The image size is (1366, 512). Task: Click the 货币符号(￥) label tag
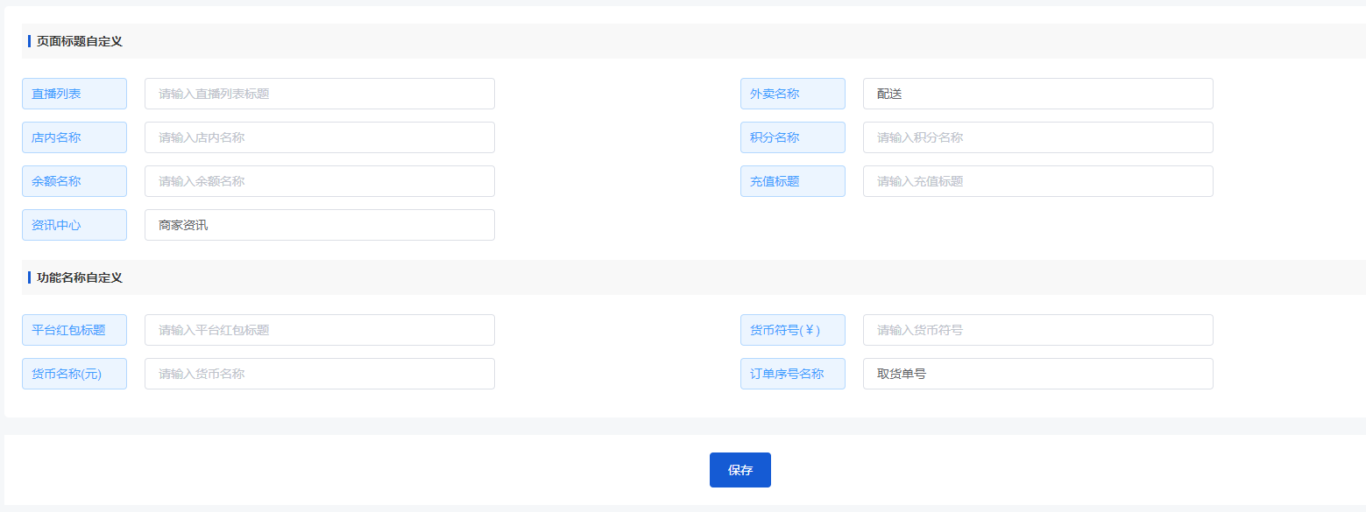tap(793, 330)
